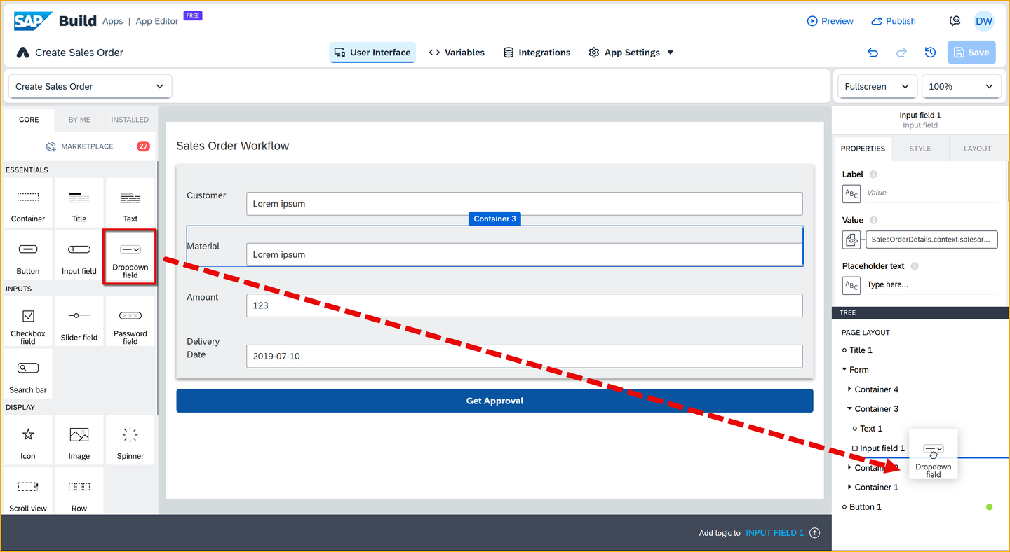Image resolution: width=1010 pixels, height=552 pixels.
Task: Select the Checkbox field component
Action: 28,322
